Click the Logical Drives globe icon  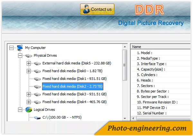point(29,110)
